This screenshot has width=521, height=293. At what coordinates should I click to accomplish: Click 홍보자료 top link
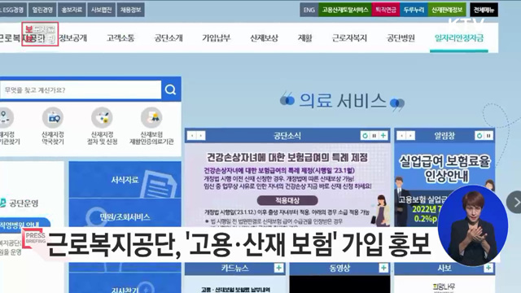[x=72, y=10]
